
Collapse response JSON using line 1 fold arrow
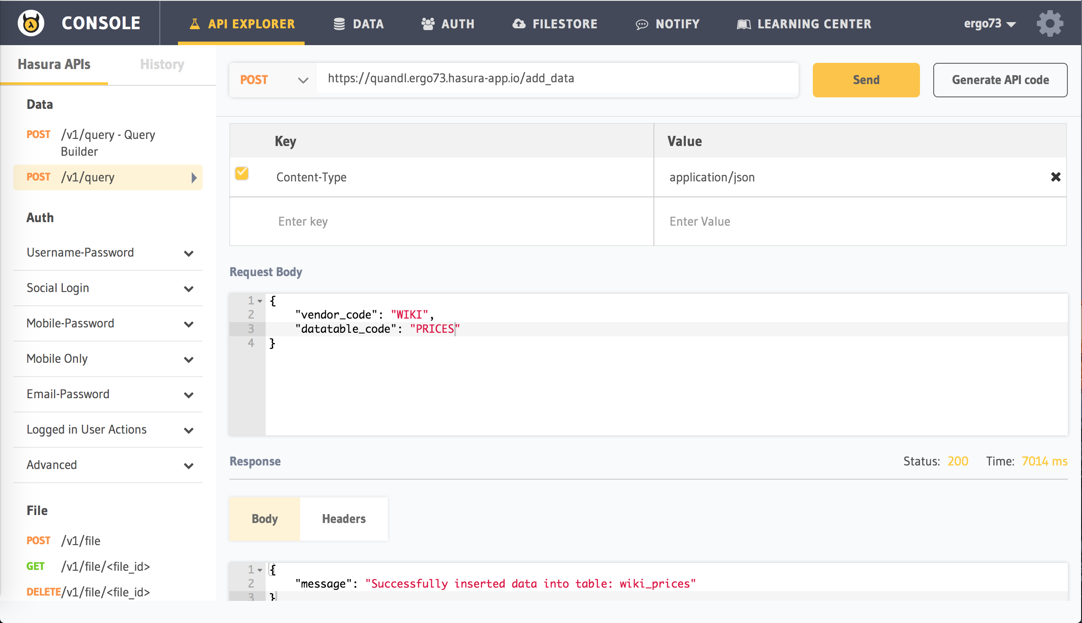click(x=260, y=570)
